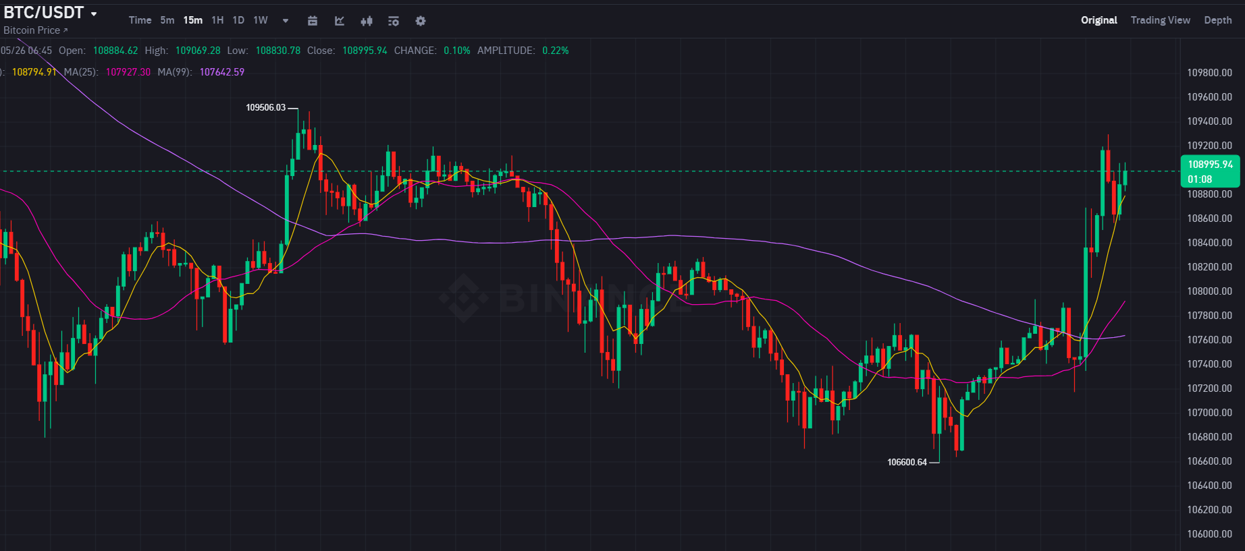Click the 106000.00 price axis label
1245x551 pixels.
1210,534
